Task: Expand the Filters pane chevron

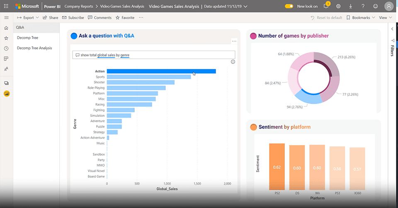Action: click(x=392, y=29)
